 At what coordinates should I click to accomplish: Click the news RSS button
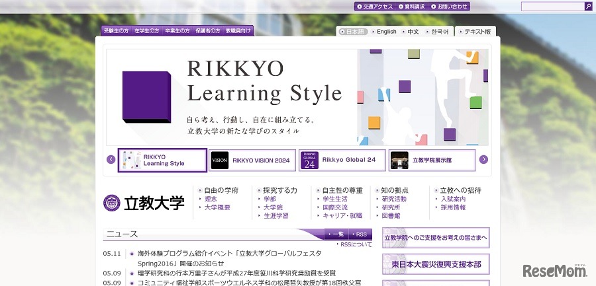[360, 234]
